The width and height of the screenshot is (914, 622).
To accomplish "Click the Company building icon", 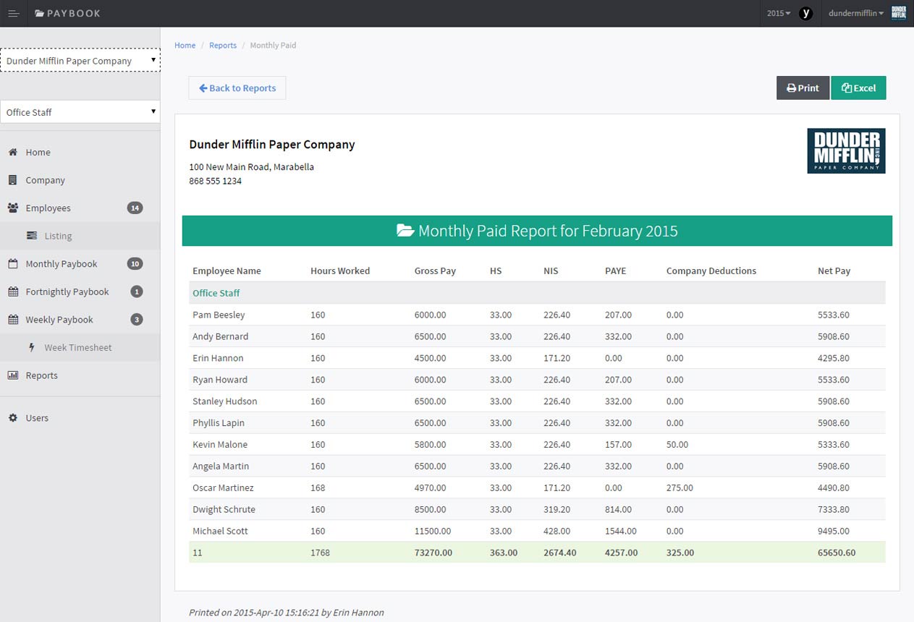I will [13, 180].
